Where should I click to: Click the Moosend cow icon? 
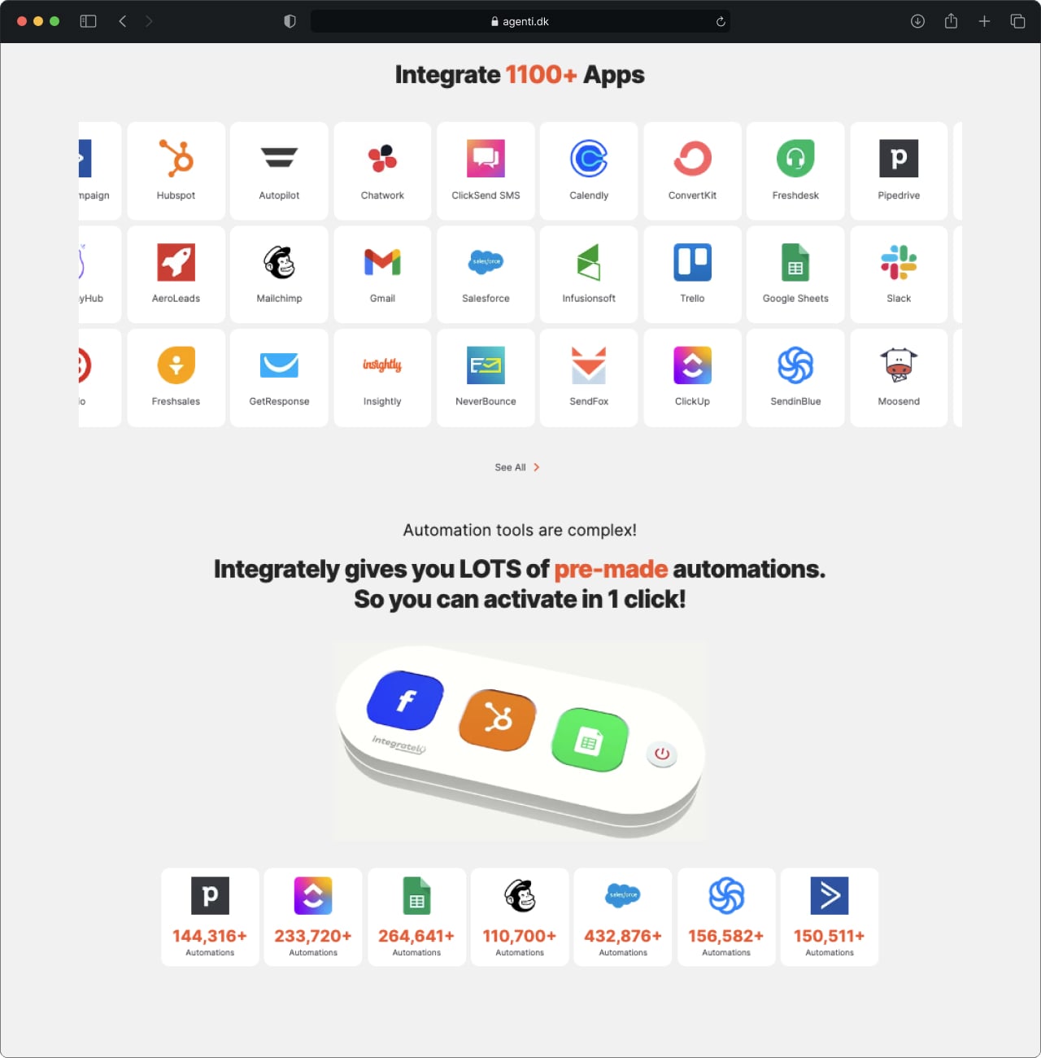899,365
